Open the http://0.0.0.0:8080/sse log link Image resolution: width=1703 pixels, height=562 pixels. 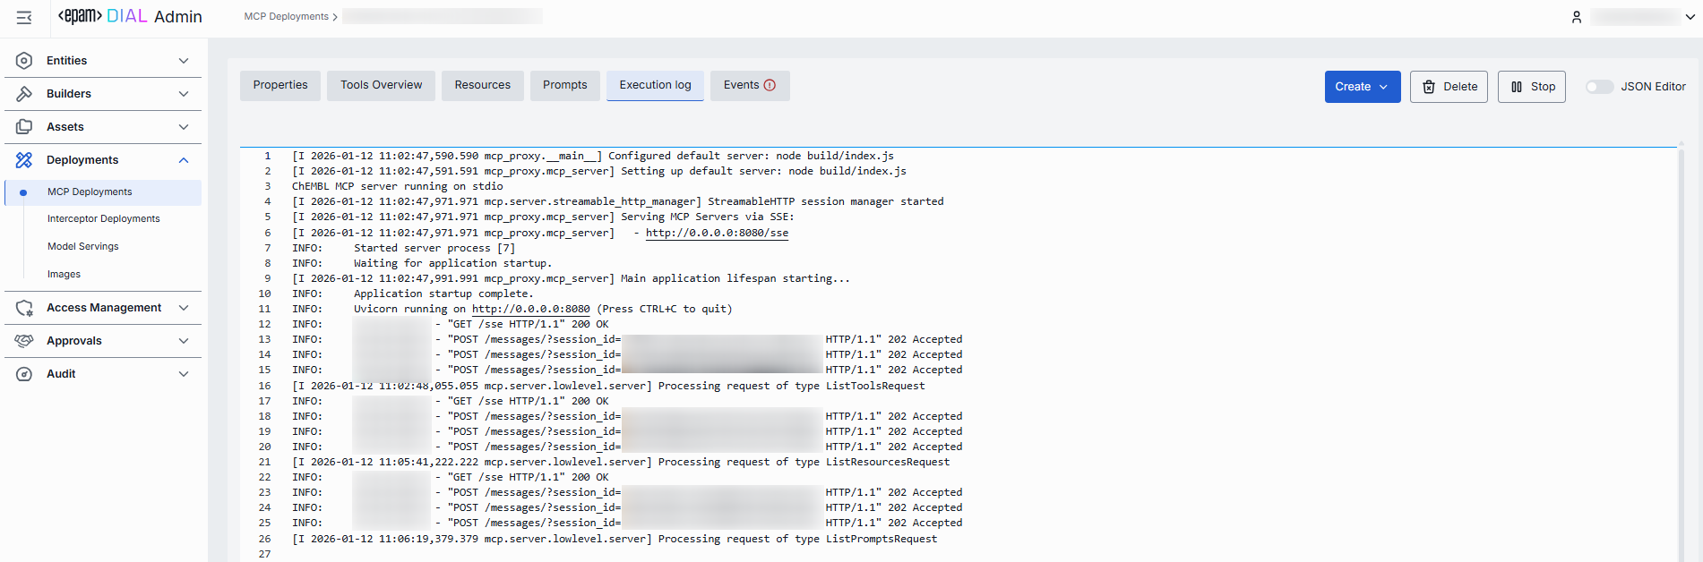(717, 233)
